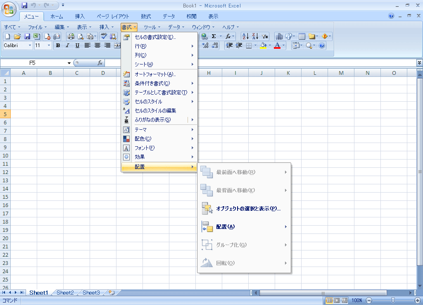Image resolution: width=423 pixels, height=305 pixels.
Task: Click the Sort A to Z icon
Action: click(x=245, y=36)
